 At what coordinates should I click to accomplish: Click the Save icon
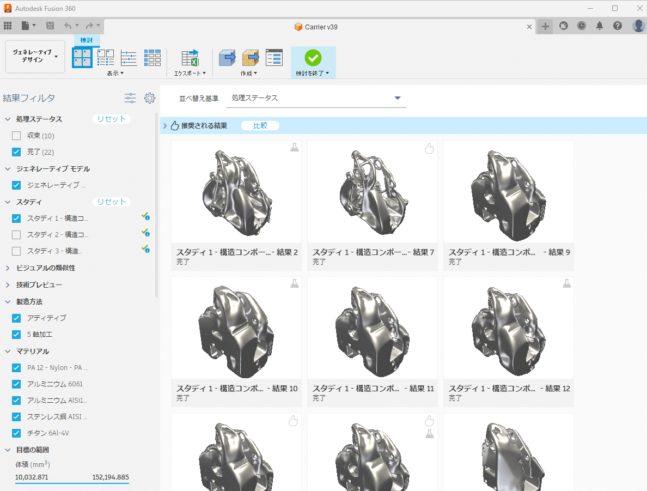pos(50,26)
